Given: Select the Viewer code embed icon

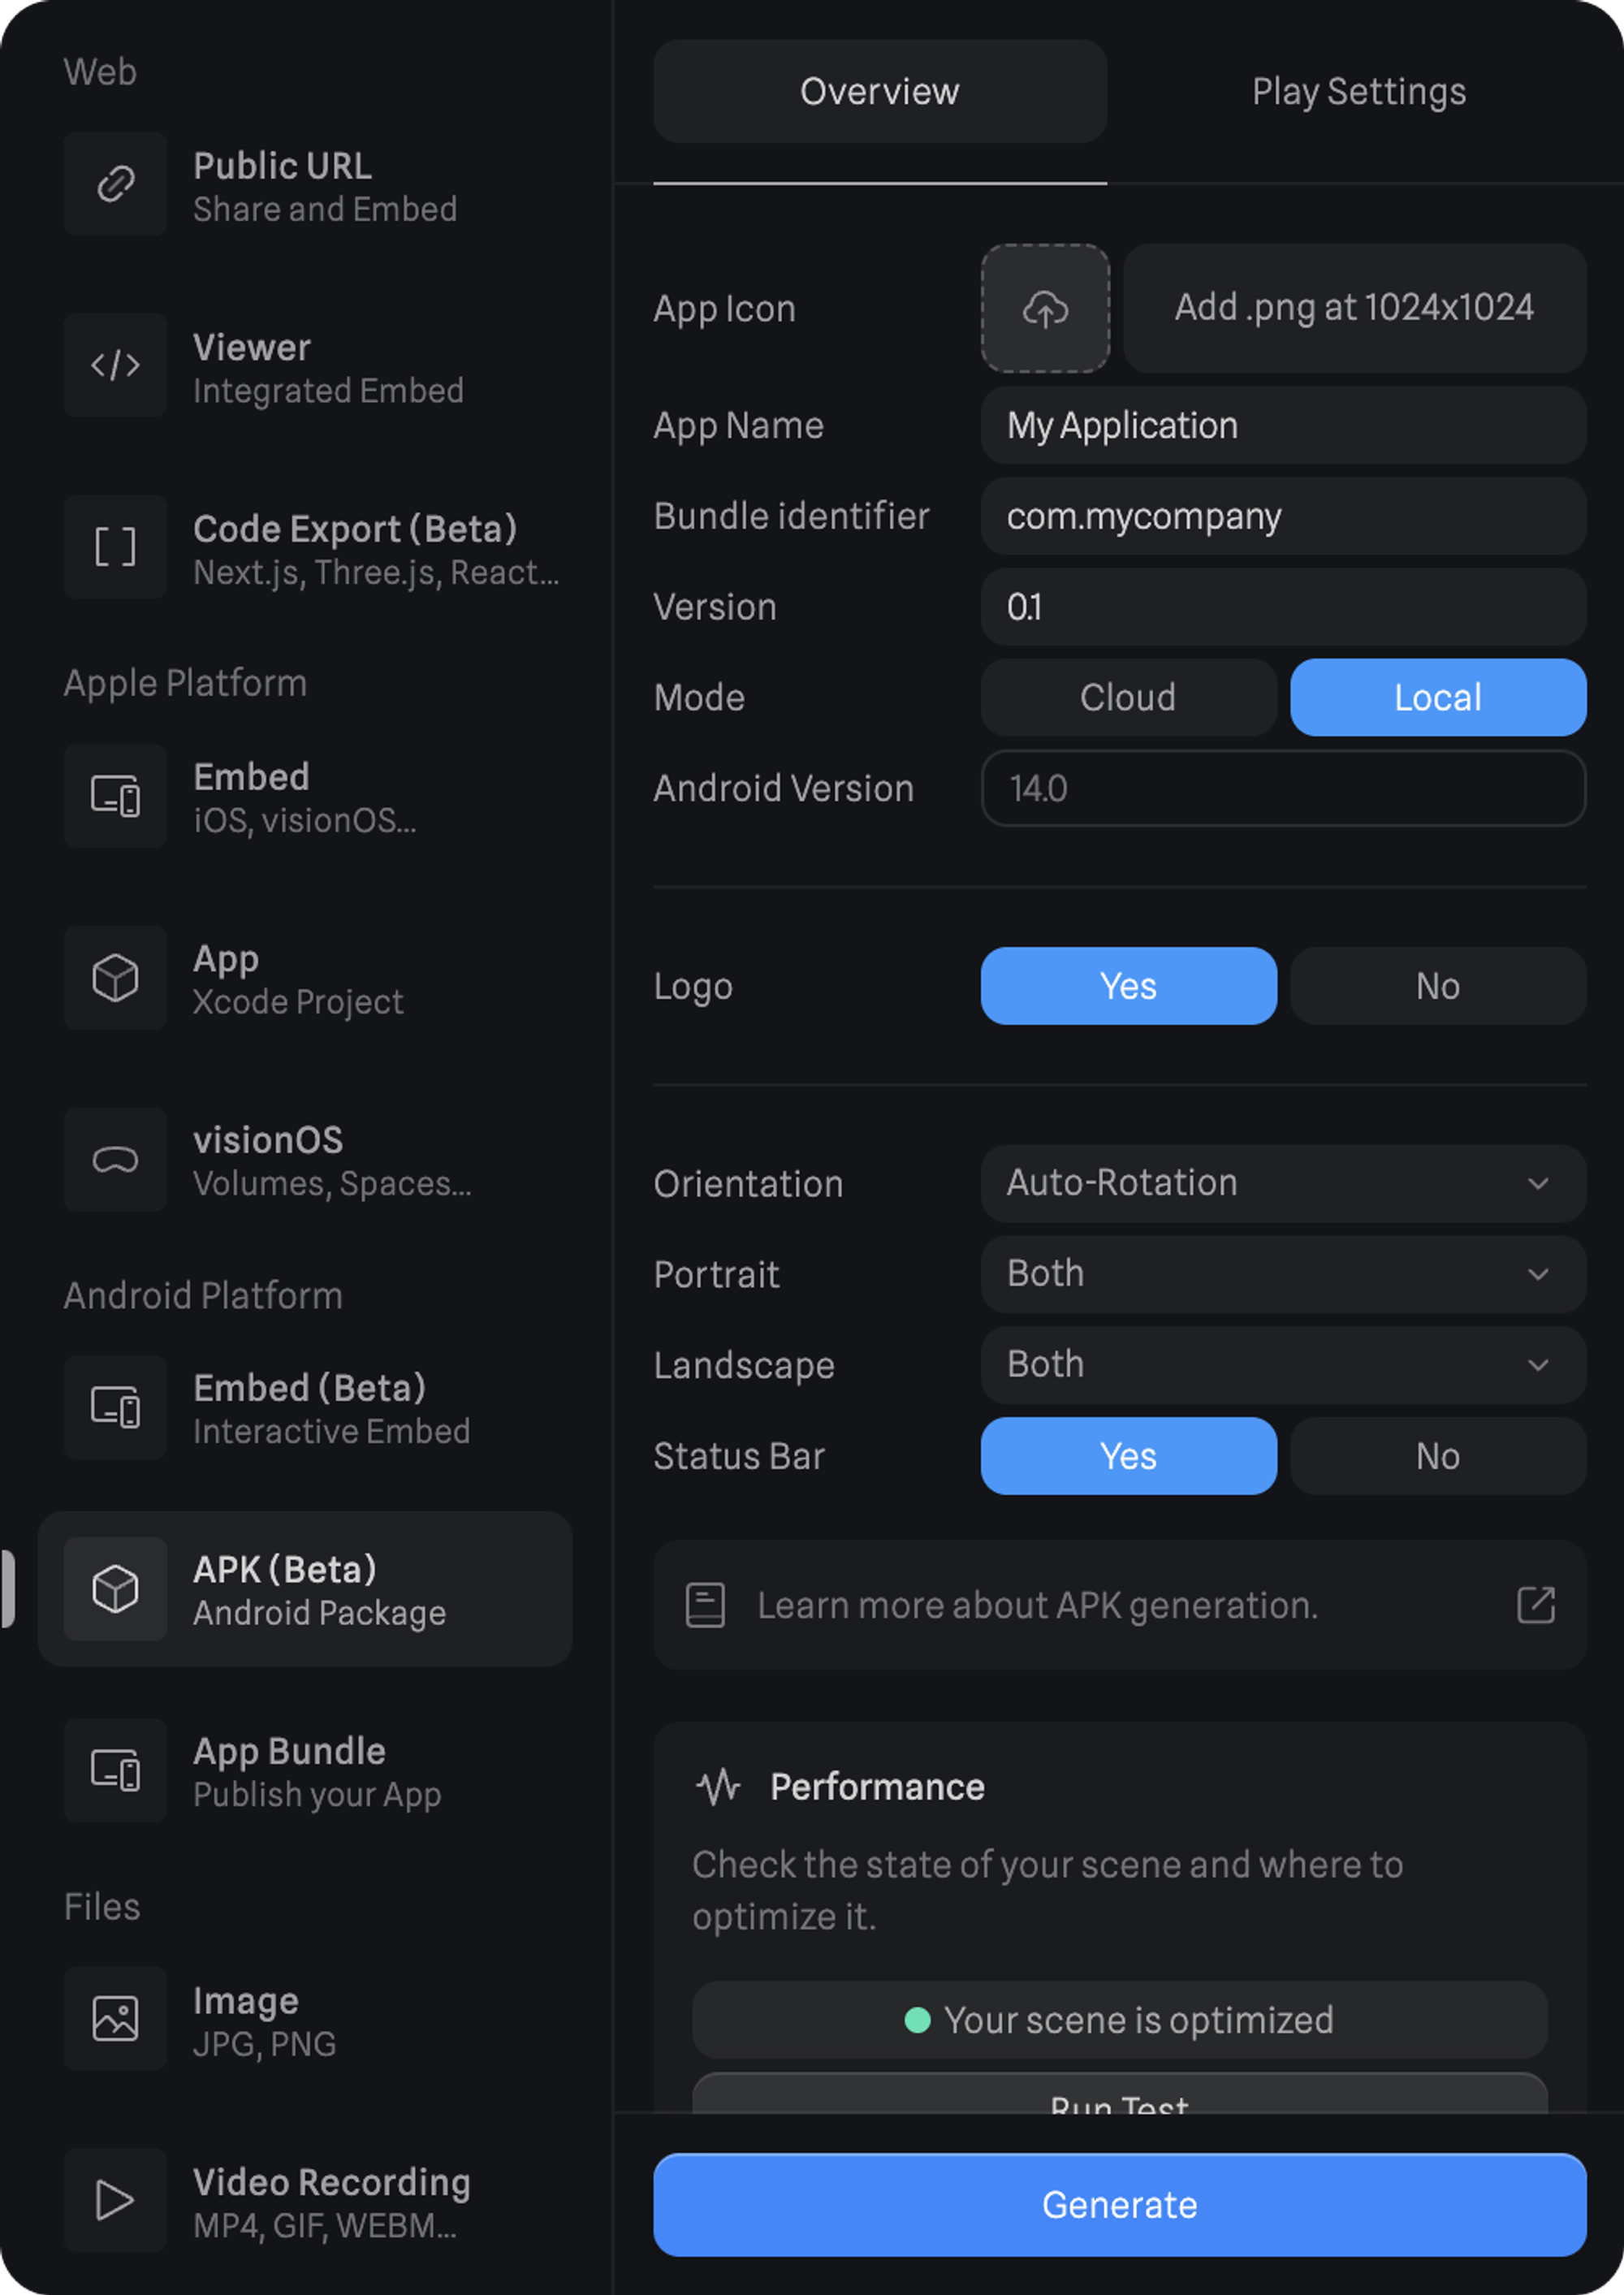Looking at the screenshot, I should tap(115, 365).
